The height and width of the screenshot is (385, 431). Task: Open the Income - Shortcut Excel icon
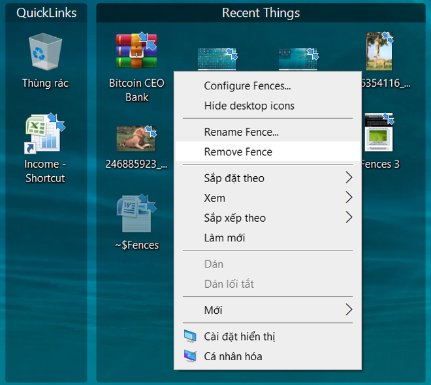pos(45,133)
